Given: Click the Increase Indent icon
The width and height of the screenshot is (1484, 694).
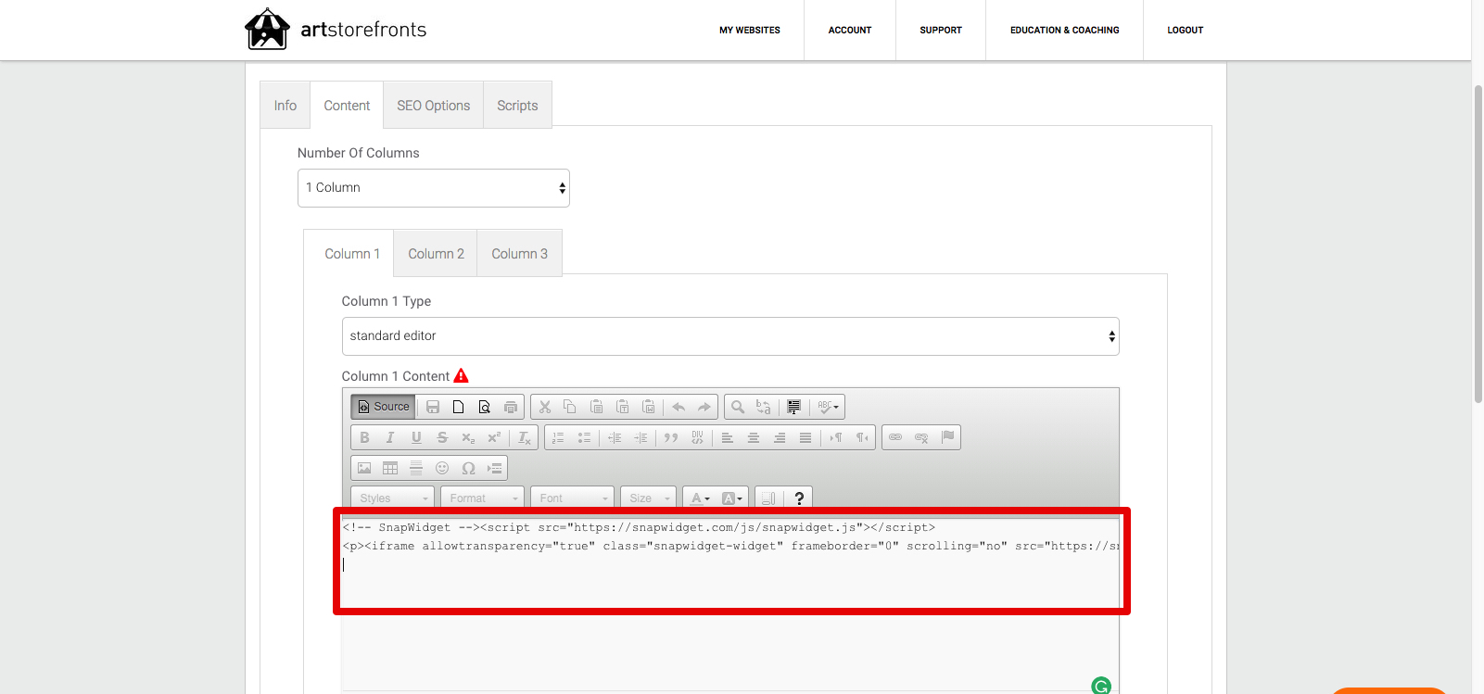Looking at the screenshot, I should [641, 437].
